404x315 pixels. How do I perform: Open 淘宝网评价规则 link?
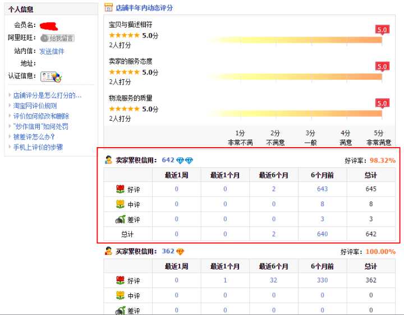coord(35,106)
